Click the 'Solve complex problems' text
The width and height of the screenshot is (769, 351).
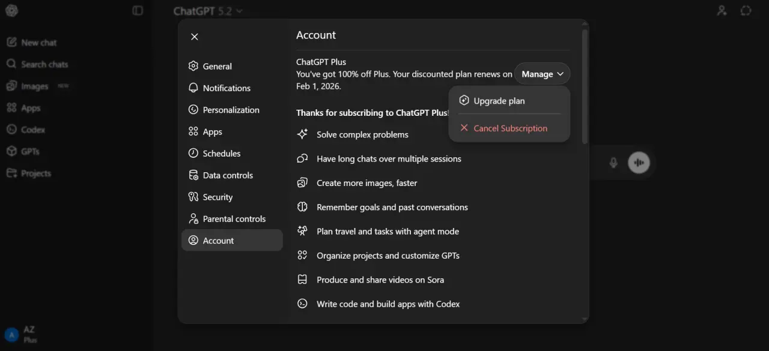click(x=362, y=134)
